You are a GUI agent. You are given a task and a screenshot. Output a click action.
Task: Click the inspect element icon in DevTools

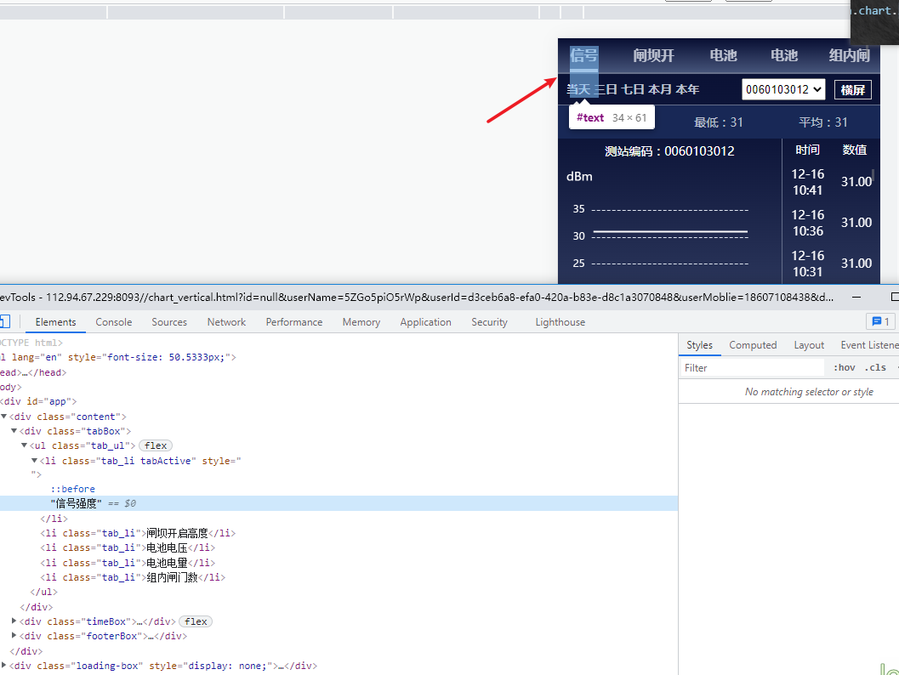click(x=4, y=321)
